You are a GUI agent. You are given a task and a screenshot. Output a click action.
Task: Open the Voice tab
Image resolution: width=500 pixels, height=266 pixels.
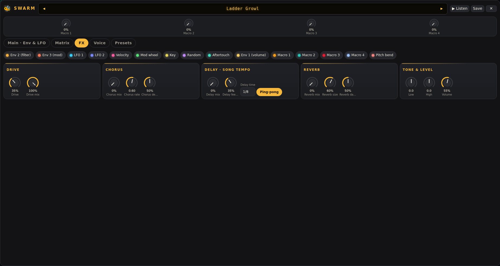click(x=100, y=43)
